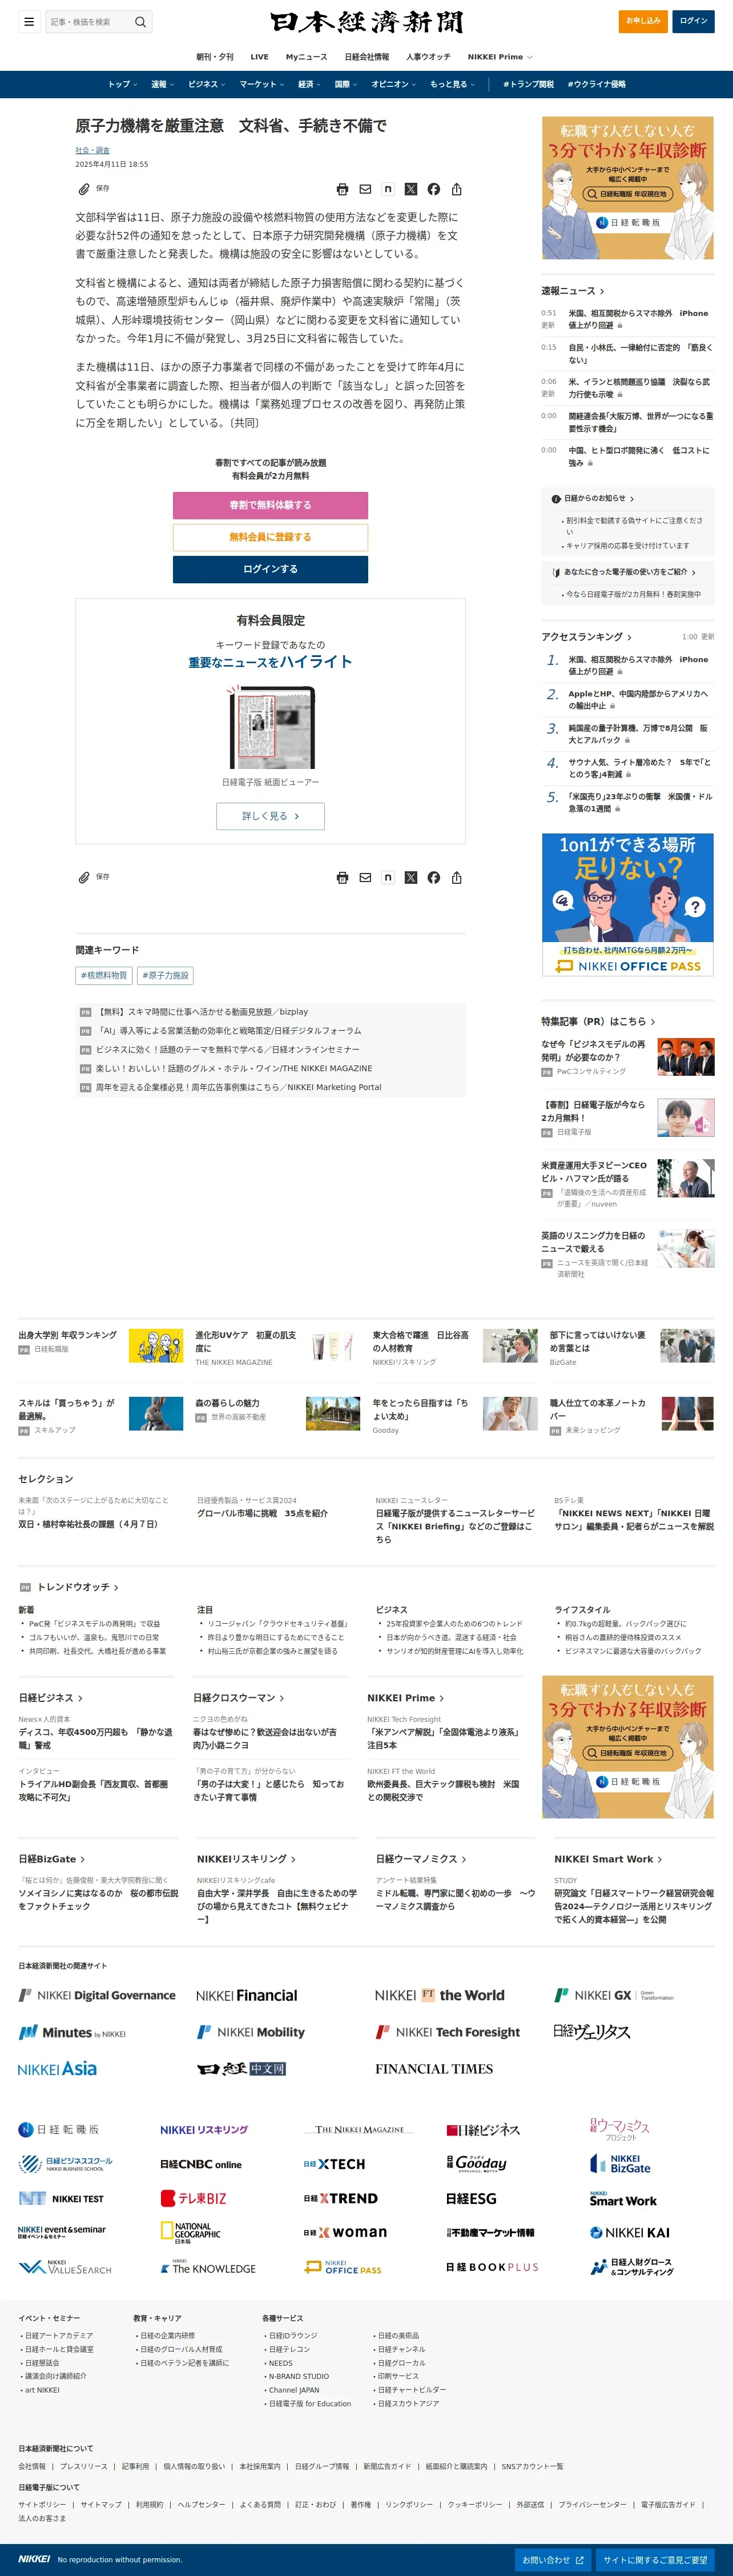Open the NIKKEI ValueSearch logo
Image resolution: width=733 pixels, height=2576 pixels.
tap(65, 2267)
